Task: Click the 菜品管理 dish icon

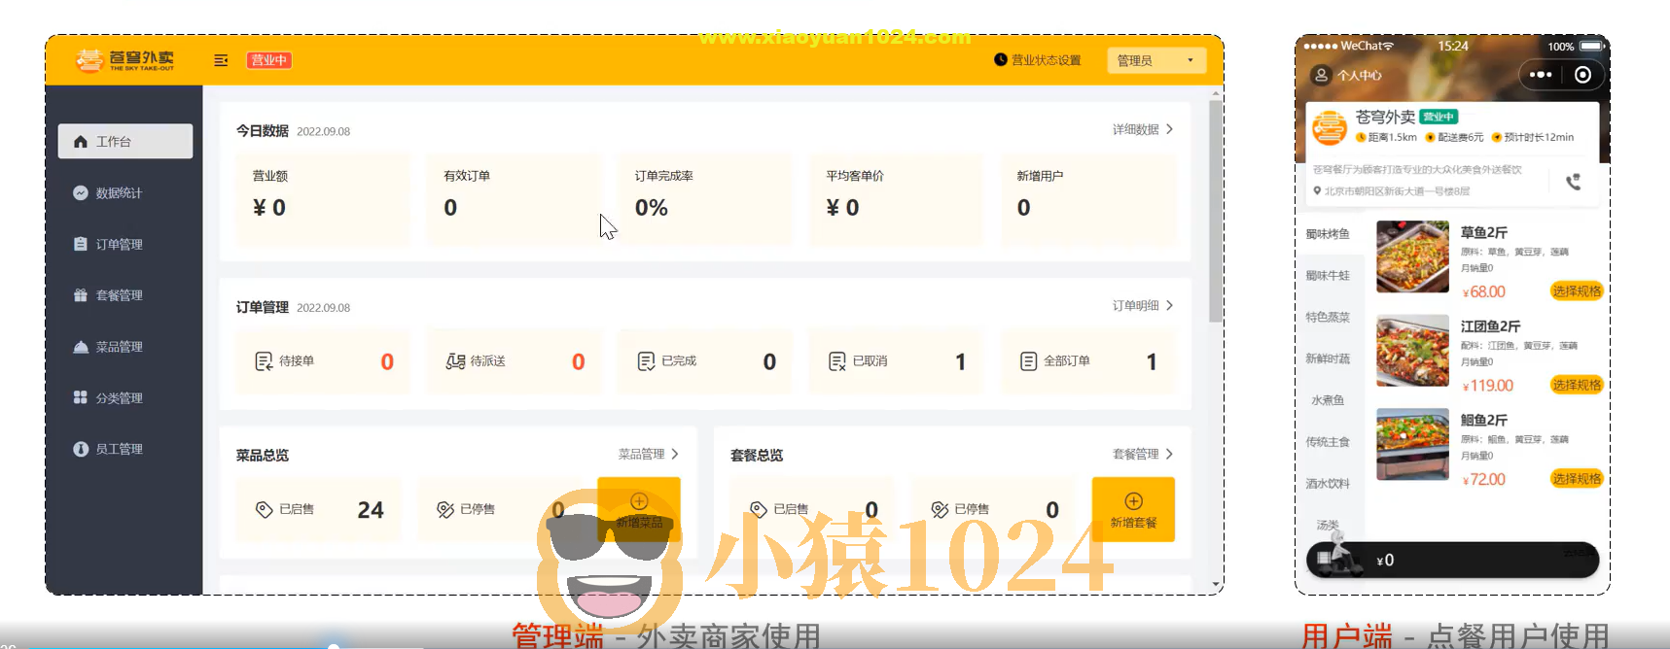Action: [81, 347]
